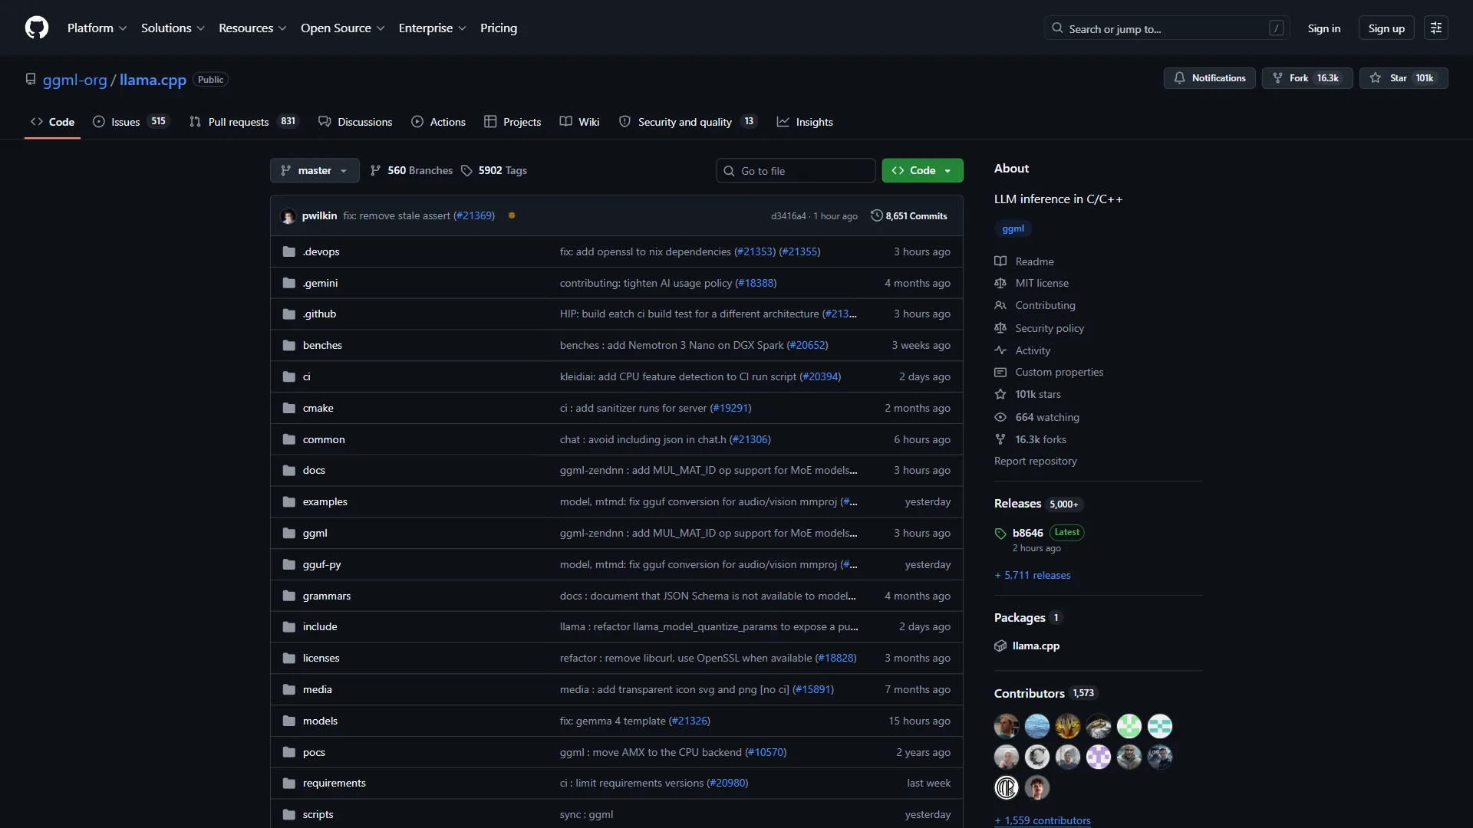The image size is (1473, 828).
Task: Open the Contributing people icon
Action: [1000, 305]
